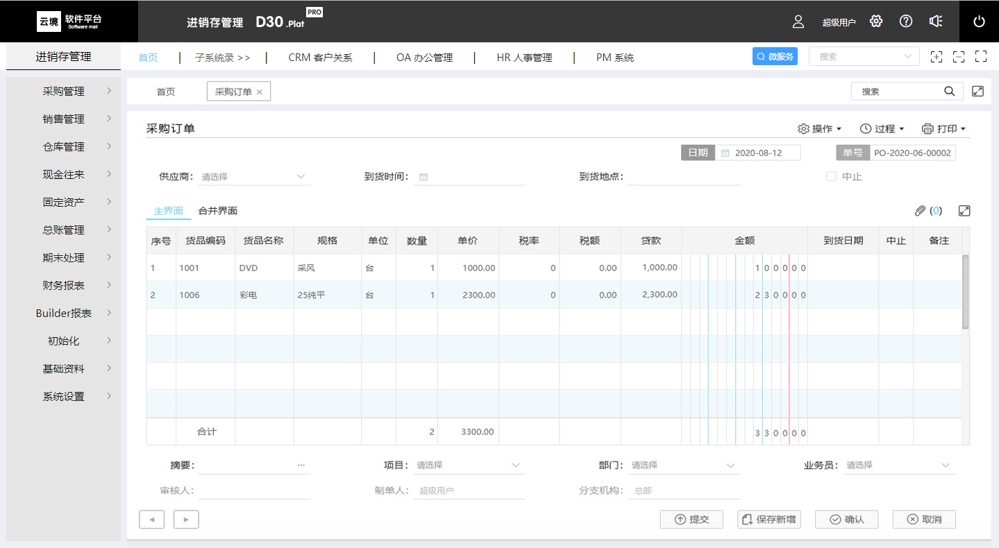
Task: Close the 采购订单 tab
Action: [260, 92]
